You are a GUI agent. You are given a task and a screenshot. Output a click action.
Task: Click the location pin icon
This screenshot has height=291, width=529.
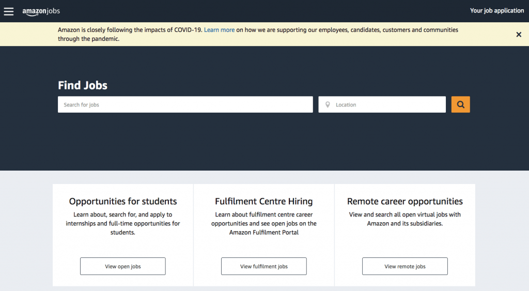click(x=327, y=104)
